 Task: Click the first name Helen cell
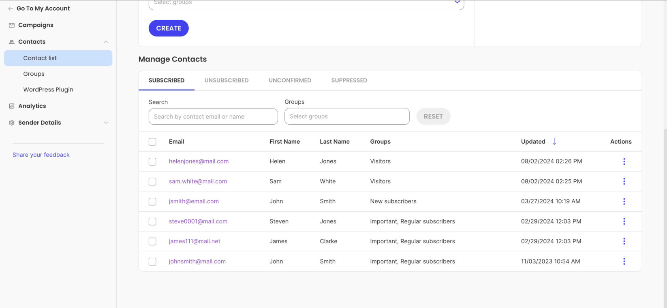coord(277,161)
